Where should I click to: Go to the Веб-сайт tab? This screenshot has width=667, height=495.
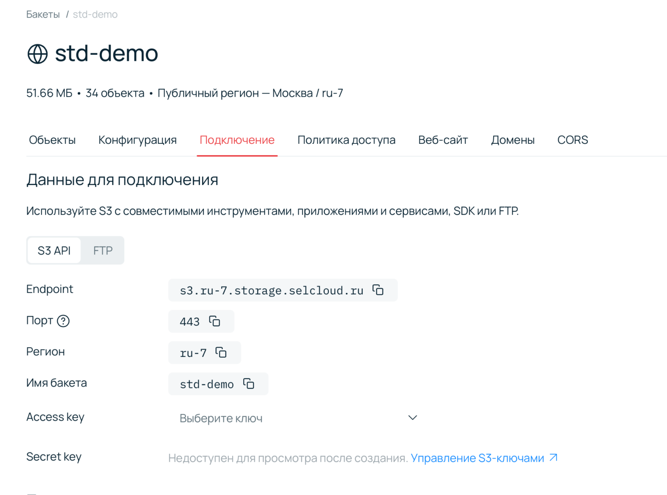point(443,140)
